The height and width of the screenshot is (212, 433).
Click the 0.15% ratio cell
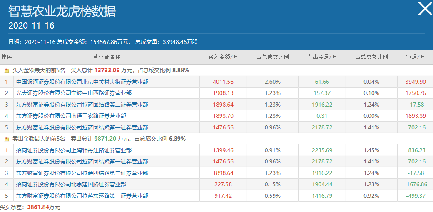(273, 184)
